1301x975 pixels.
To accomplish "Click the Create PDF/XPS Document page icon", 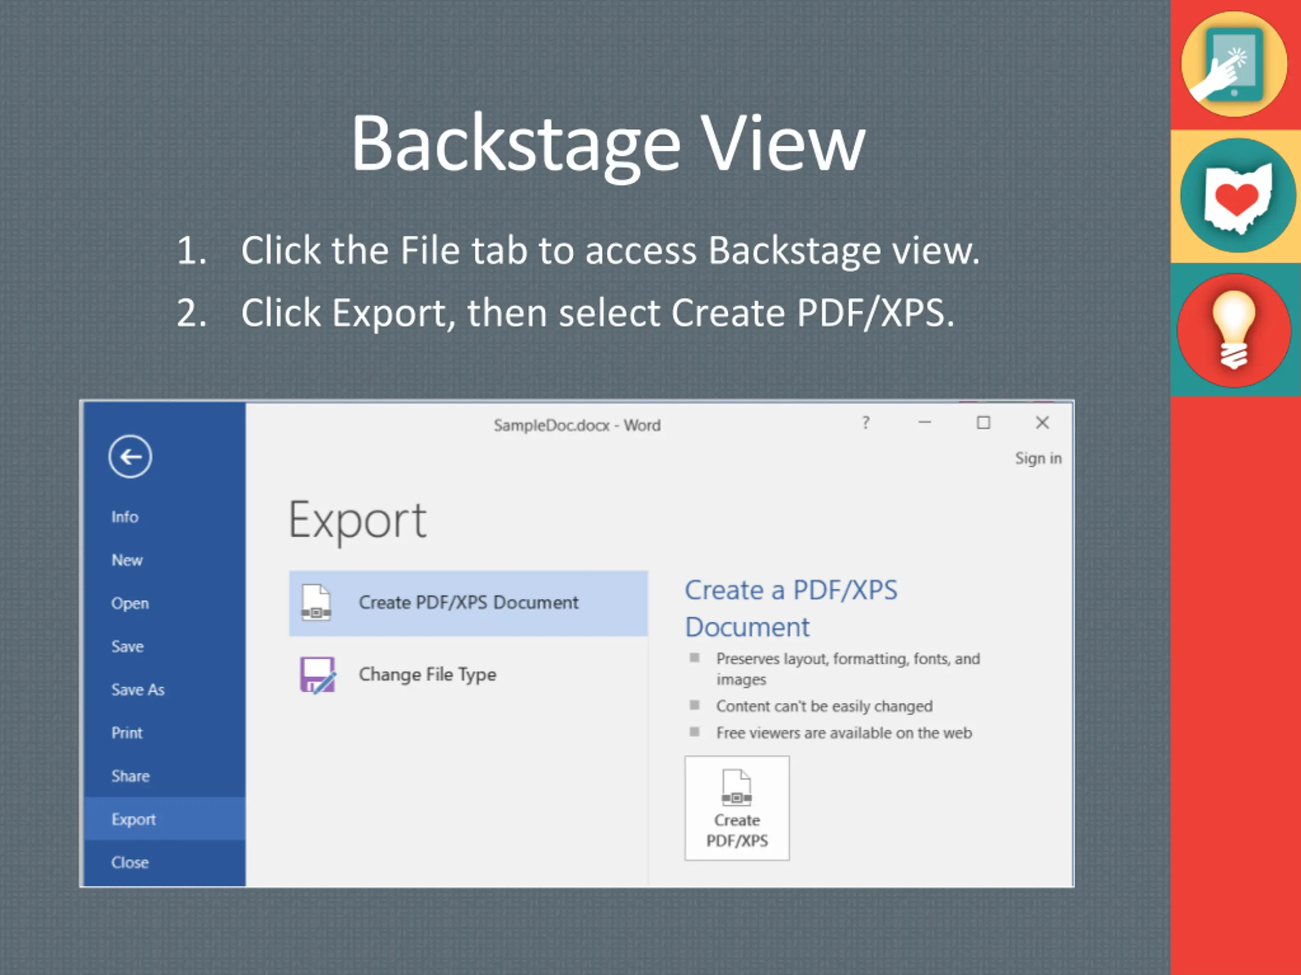I will (316, 602).
